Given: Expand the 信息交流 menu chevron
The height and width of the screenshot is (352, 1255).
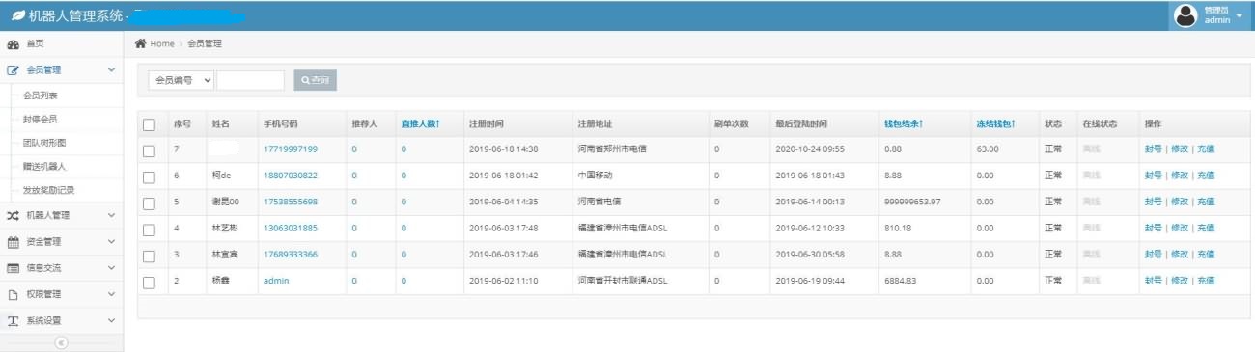Looking at the screenshot, I should coord(111,268).
